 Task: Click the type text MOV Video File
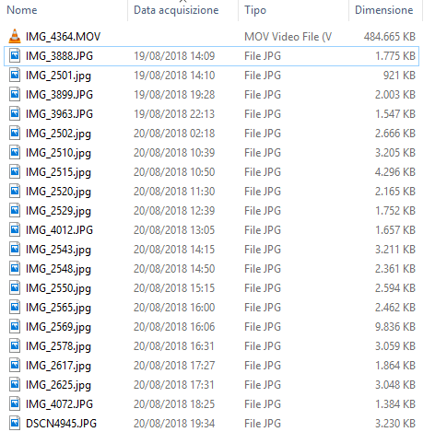[288, 37]
